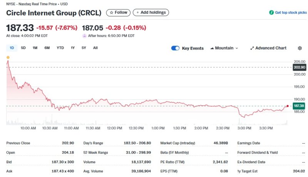The image size is (308, 177).
Task: Click the closing price 187.33
Action: (x=20, y=28)
